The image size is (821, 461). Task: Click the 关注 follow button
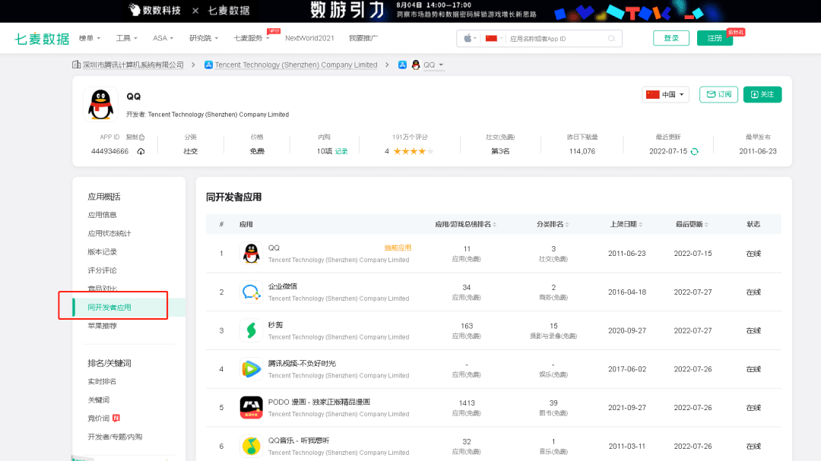click(x=762, y=95)
